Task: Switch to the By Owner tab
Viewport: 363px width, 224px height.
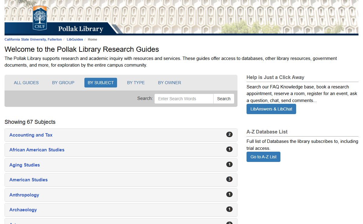Action: pyautogui.click(x=169, y=83)
